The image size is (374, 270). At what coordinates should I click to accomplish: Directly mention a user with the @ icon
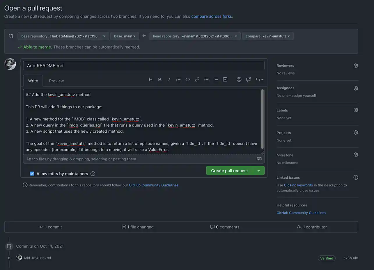[x=239, y=79]
